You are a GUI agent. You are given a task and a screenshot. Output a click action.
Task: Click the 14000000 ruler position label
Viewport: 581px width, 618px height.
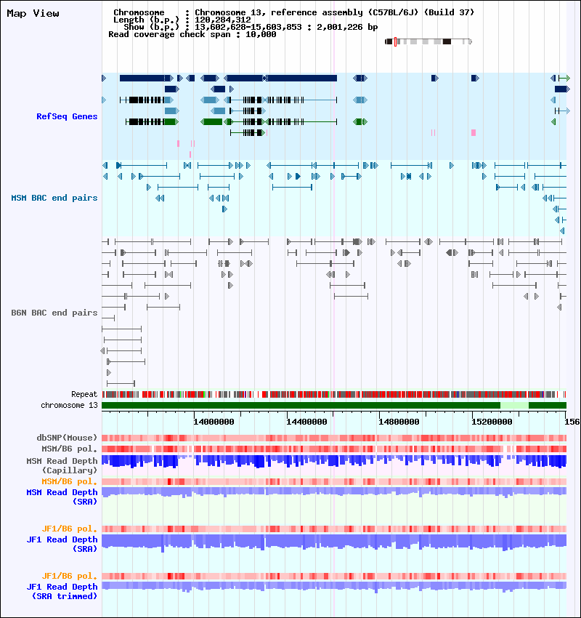pyautogui.click(x=214, y=422)
